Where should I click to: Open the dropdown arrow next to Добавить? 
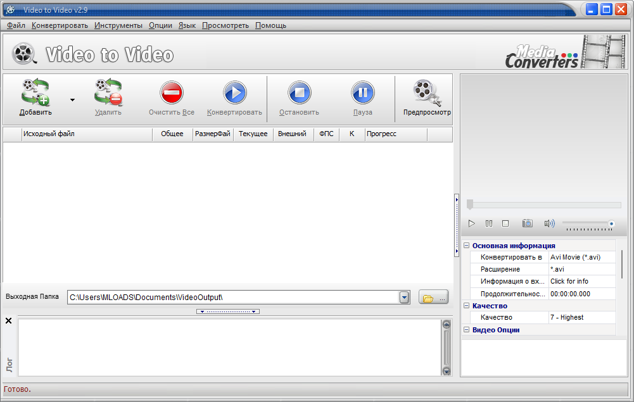72,100
